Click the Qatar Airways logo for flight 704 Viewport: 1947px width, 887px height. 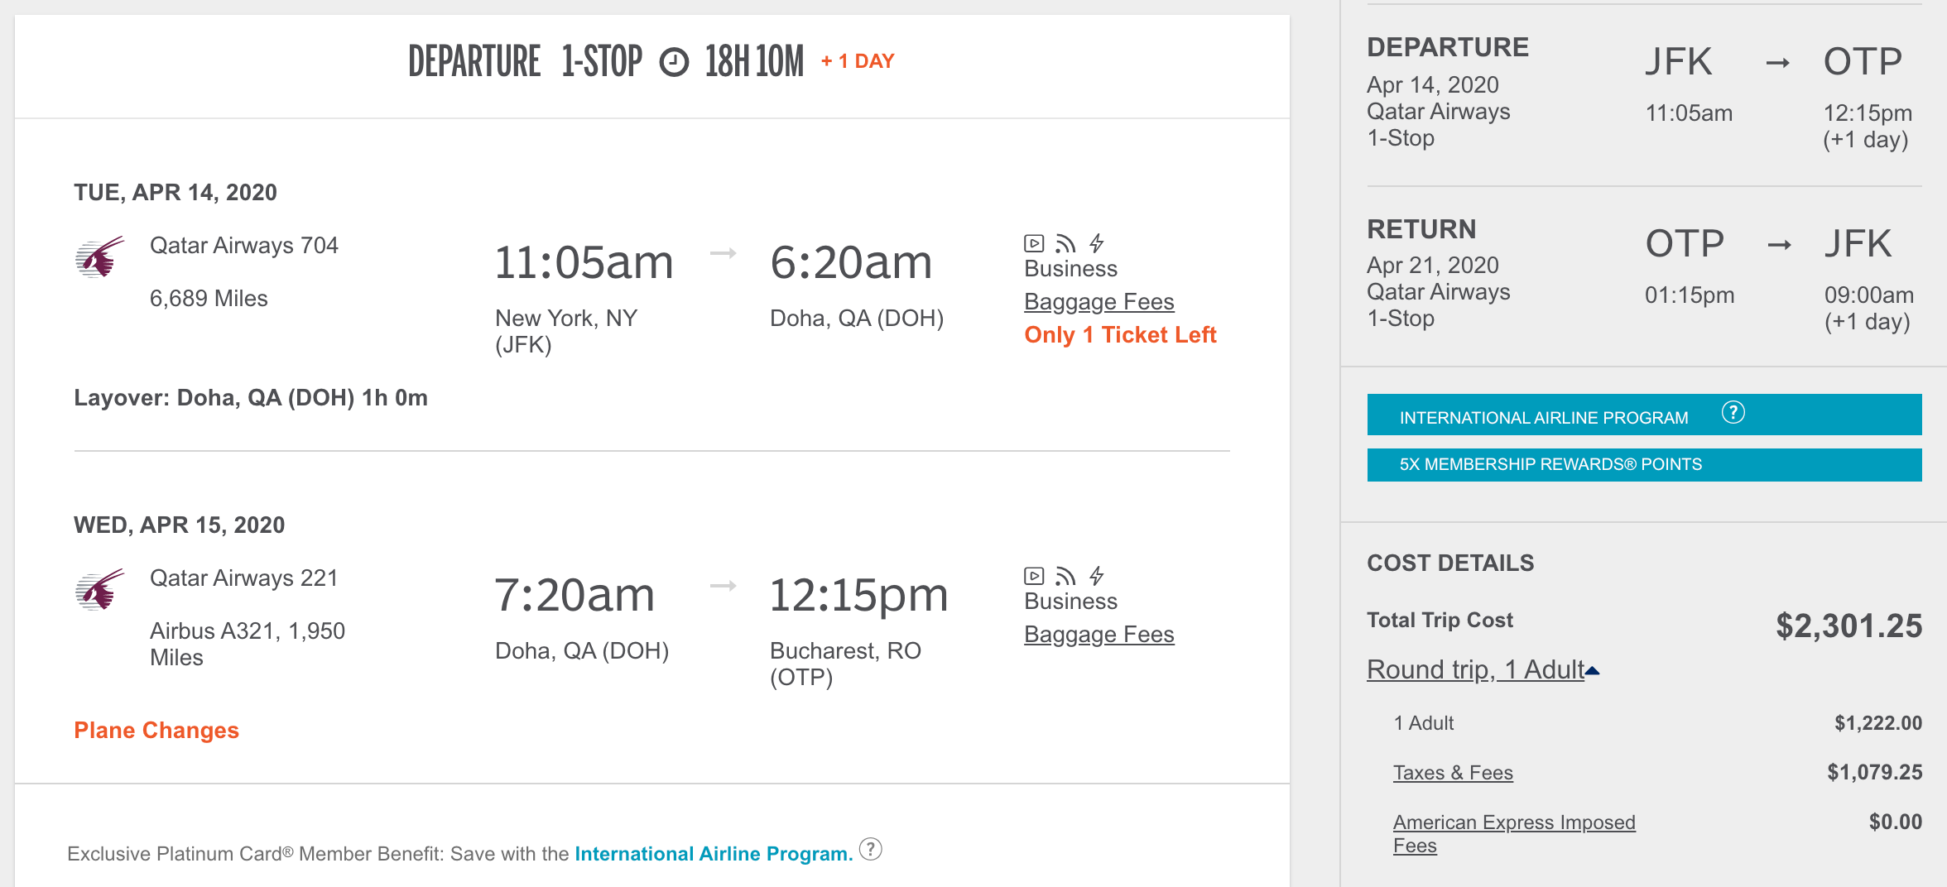coord(99,257)
